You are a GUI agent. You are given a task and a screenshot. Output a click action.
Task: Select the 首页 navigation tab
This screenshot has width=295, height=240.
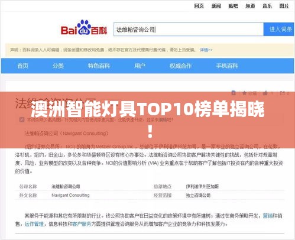point(23,66)
